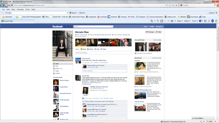Image resolution: width=219 pixels, height=123 pixels.
Task: Click the Friends (4644) heading link
Action: [x=57, y=77]
